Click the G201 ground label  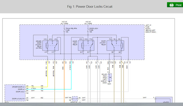[109, 84]
